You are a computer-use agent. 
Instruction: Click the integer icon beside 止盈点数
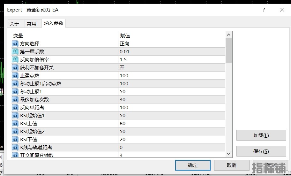15,76
